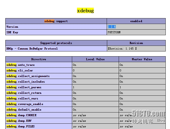The image size is (170, 129).
Task: Click master value of xdebug.collect_assignments
Action: click(x=121, y=76)
